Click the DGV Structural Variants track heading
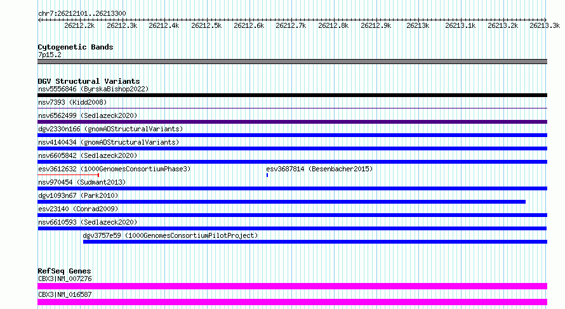The height and width of the screenshot is (309, 565). point(89,81)
